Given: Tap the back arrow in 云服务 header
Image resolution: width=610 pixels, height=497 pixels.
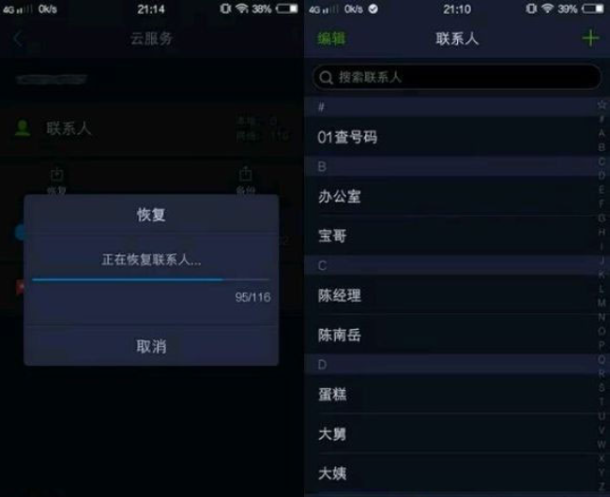Looking at the screenshot, I should point(18,38).
